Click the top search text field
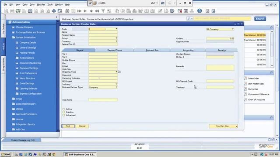This screenshot has width=280, height=157. pos(222,18)
